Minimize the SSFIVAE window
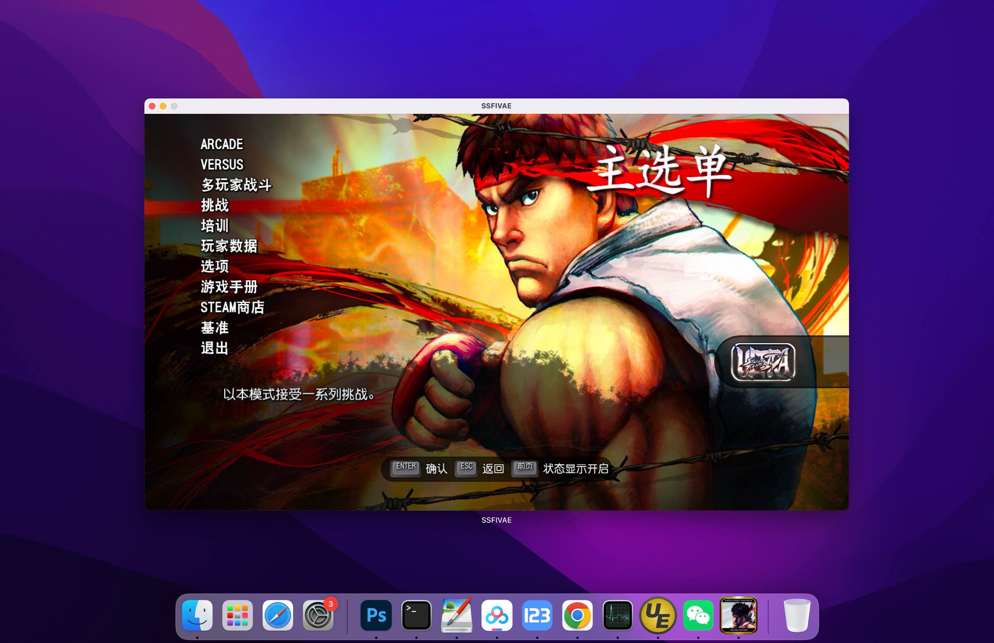The image size is (994, 643). click(x=163, y=106)
